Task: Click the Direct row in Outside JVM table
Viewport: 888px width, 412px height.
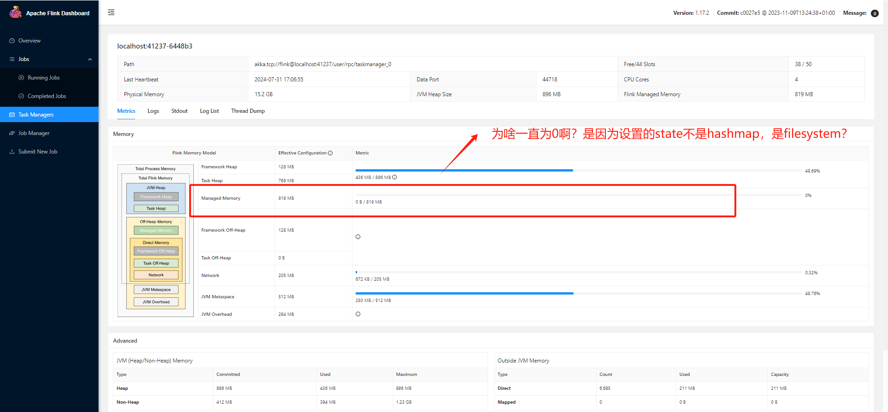Action: pyautogui.click(x=681, y=388)
